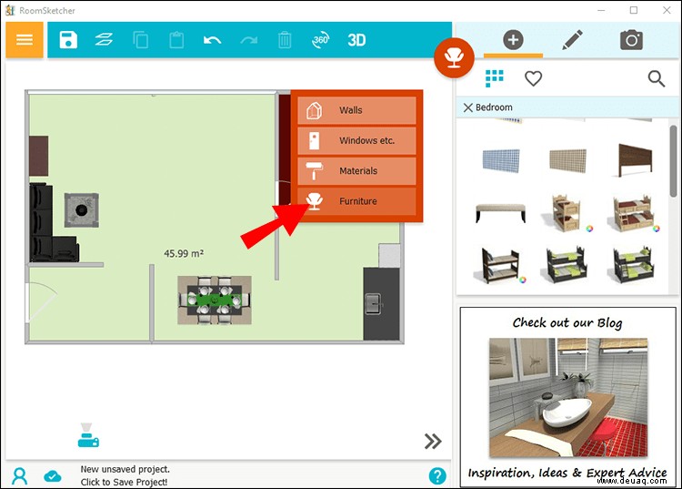Close the Bedroom category
The image size is (682, 489).
(468, 107)
